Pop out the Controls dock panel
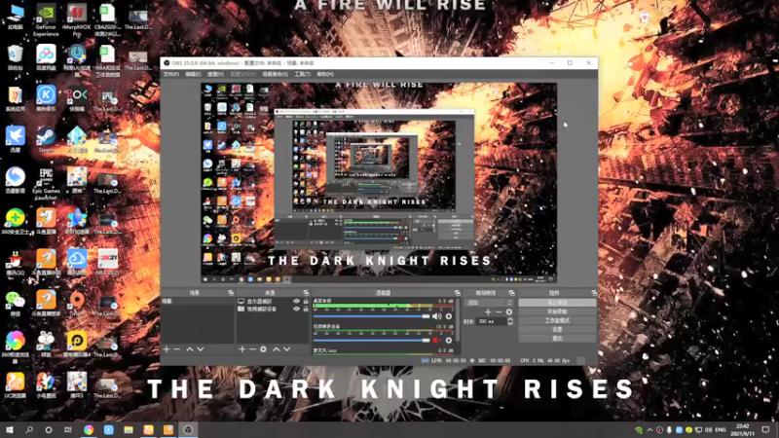This screenshot has width=779, height=438. pos(594,293)
